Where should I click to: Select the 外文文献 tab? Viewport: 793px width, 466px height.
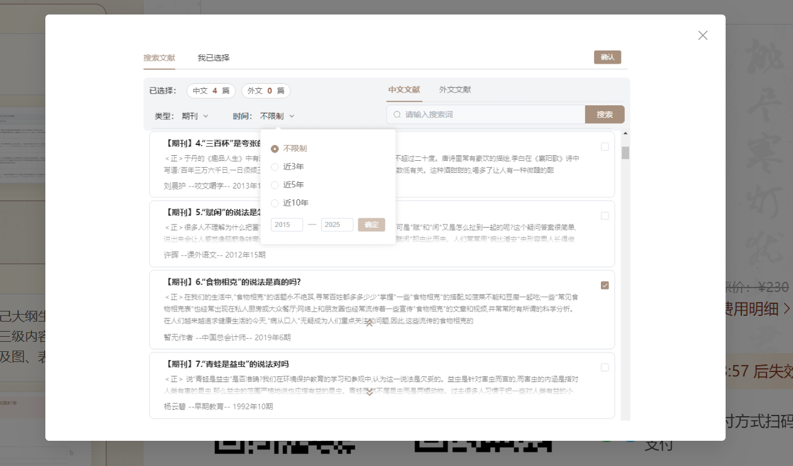tap(455, 90)
